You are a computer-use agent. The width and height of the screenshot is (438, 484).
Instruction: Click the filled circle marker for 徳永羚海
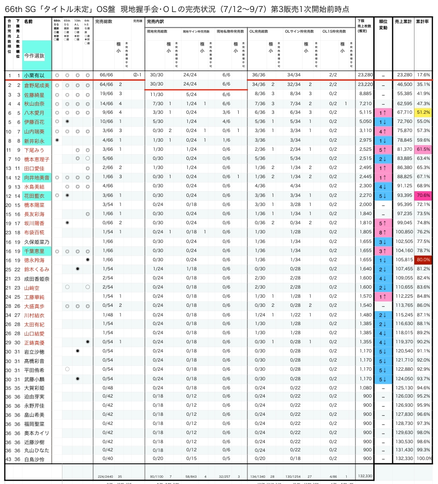tap(87, 260)
